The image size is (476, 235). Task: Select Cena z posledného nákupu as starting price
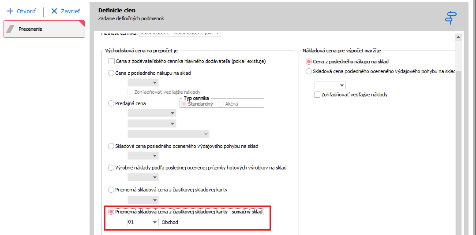(111, 73)
